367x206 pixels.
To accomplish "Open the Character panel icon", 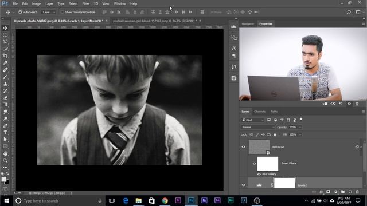I will click(x=233, y=48).
